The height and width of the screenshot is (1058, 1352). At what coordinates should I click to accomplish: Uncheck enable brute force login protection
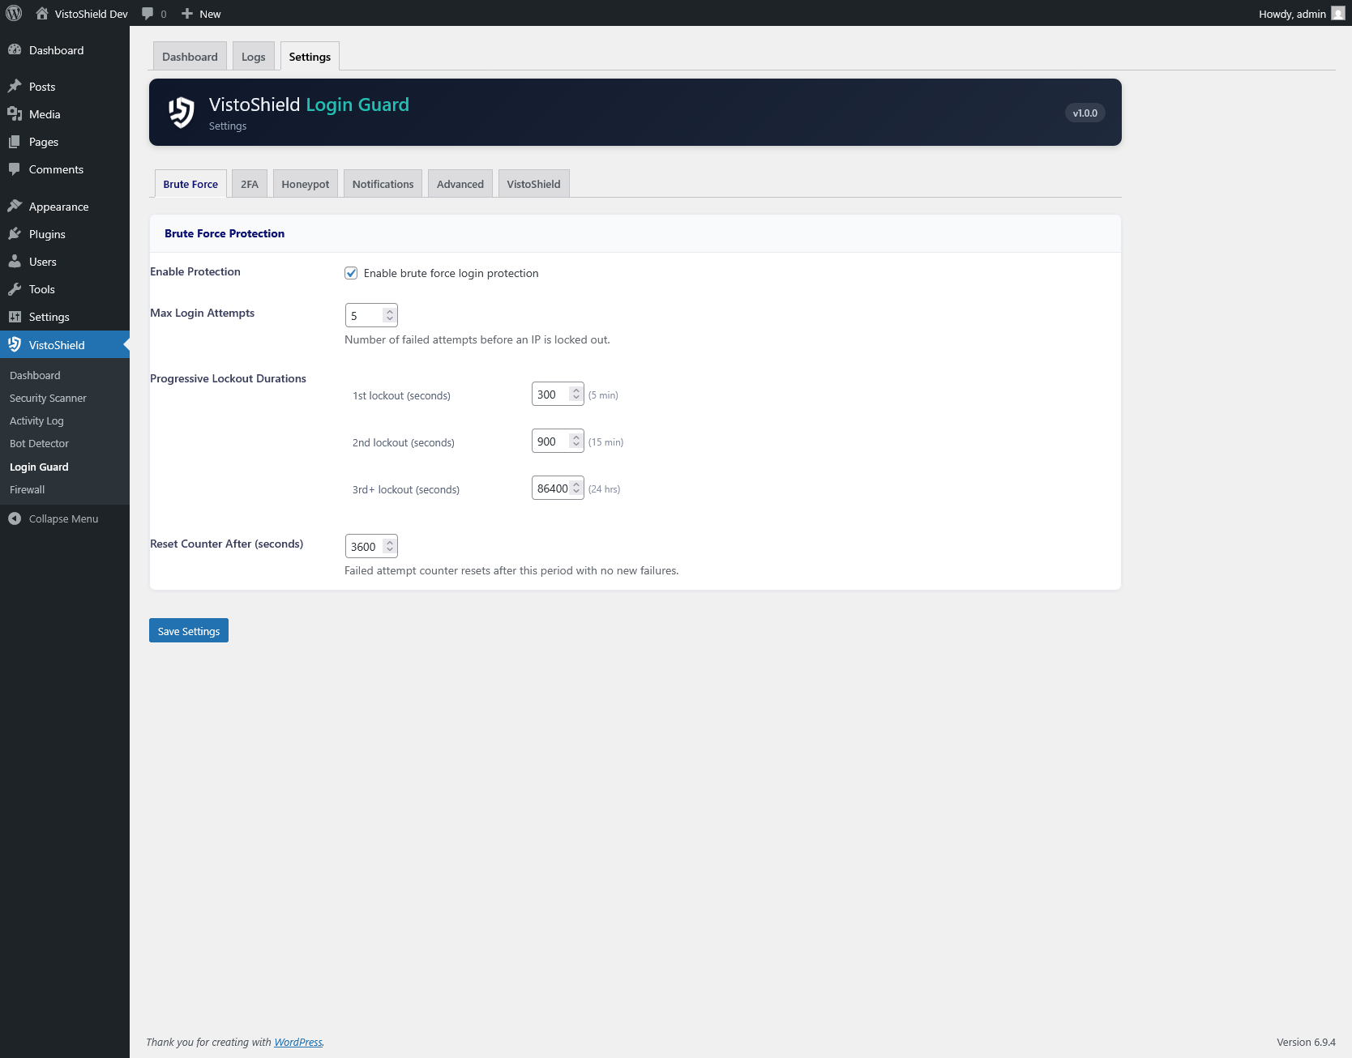pos(351,273)
